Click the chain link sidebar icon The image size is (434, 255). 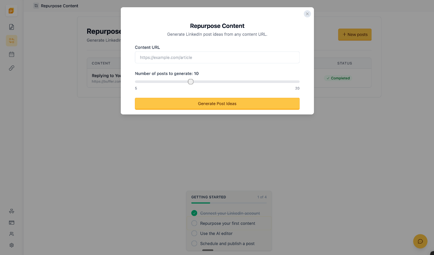coord(12,68)
